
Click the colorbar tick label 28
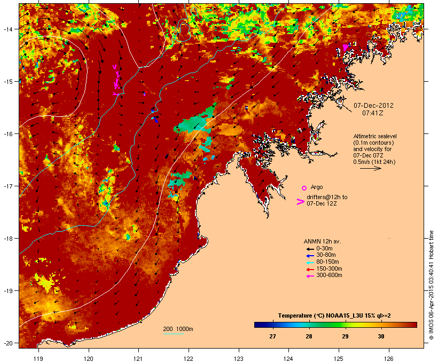click(x=309, y=336)
